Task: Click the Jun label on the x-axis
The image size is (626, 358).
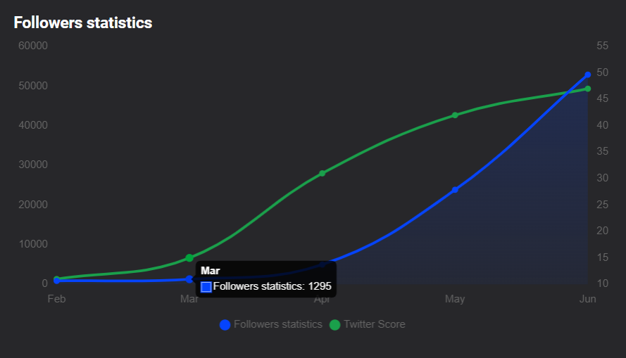Action: (x=587, y=299)
